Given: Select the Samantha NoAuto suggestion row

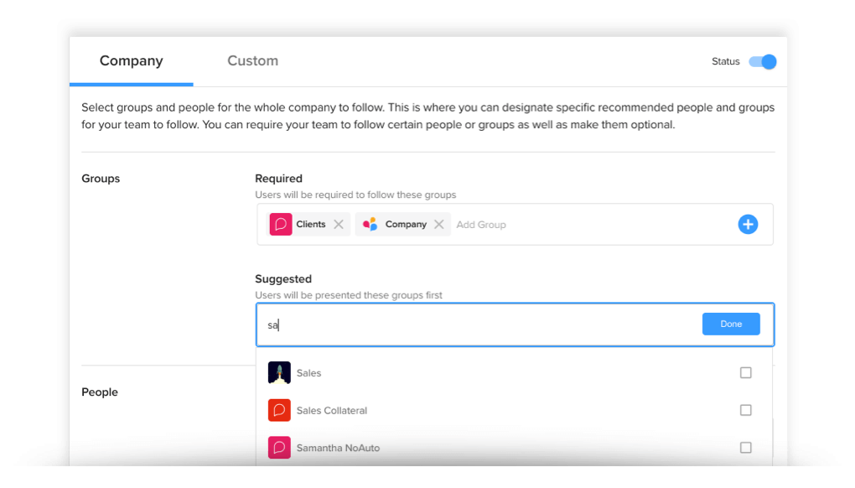Looking at the screenshot, I should 514,448.
